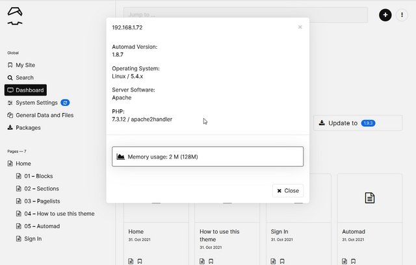Open General Data and Files
Viewport: 416px width, 265px height.
click(40, 115)
